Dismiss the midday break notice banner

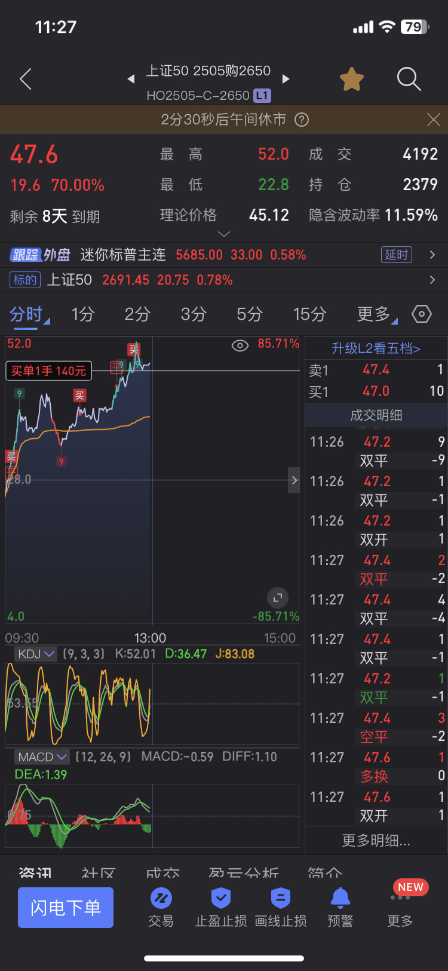434,120
